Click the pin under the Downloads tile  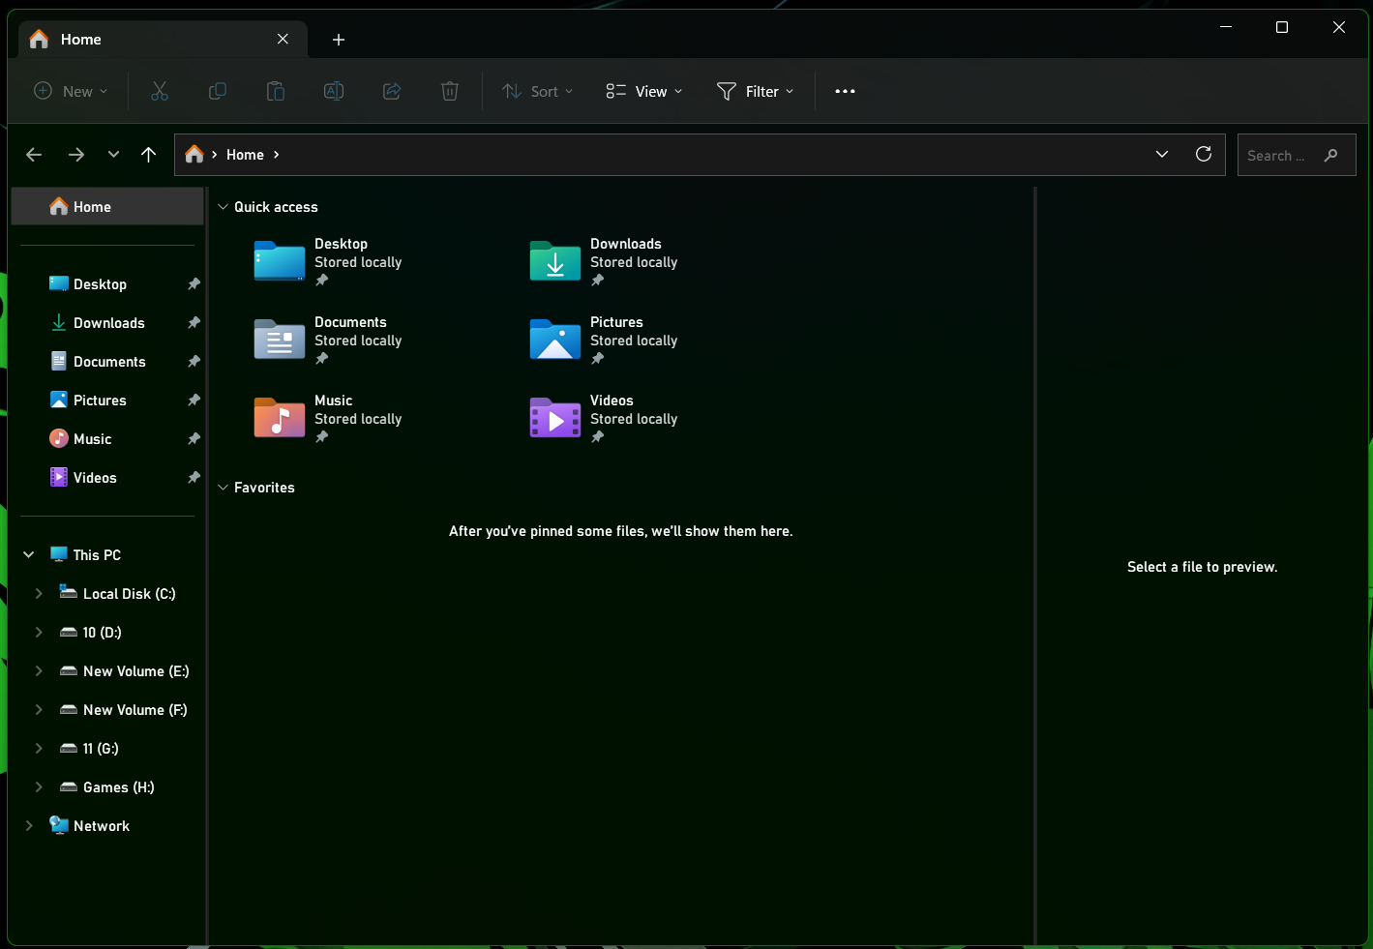click(x=597, y=281)
